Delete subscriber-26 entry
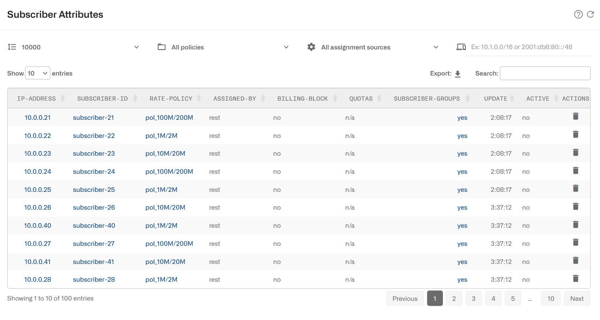Viewport: 600px width, 320px height. (576, 206)
